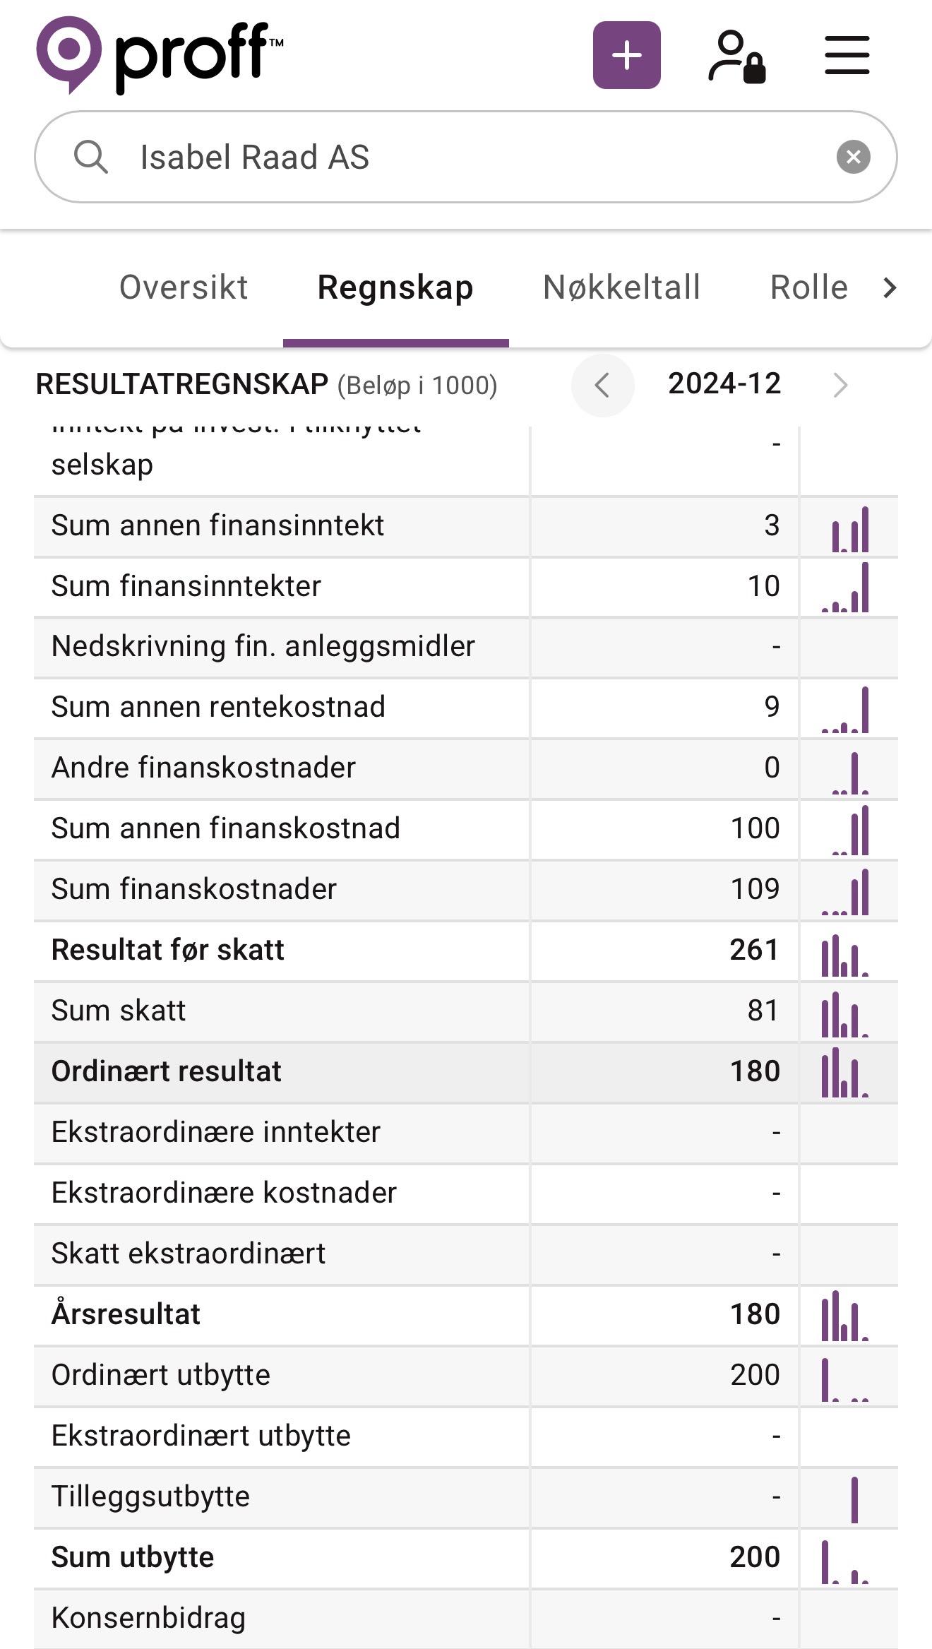Screen dimensions: 932x1649
Task: Click the Ordinært resultat row
Action: pyautogui.click(x=282, y=1072)
